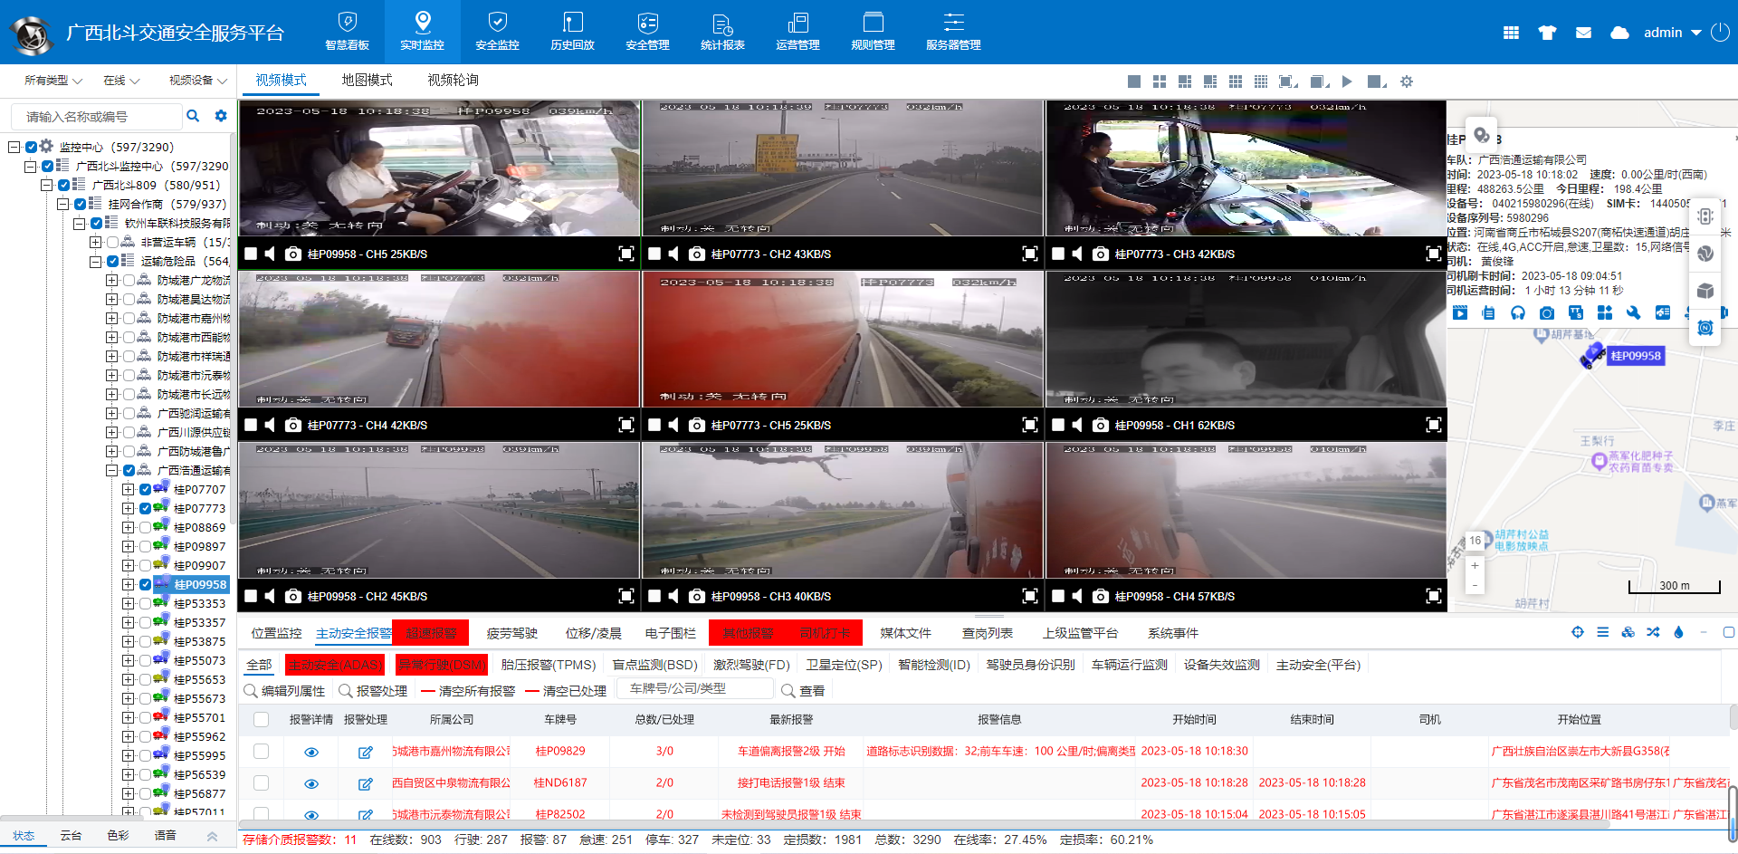
Task: Expand the 非普运车辆 tree node
Action: click(95, 242)
